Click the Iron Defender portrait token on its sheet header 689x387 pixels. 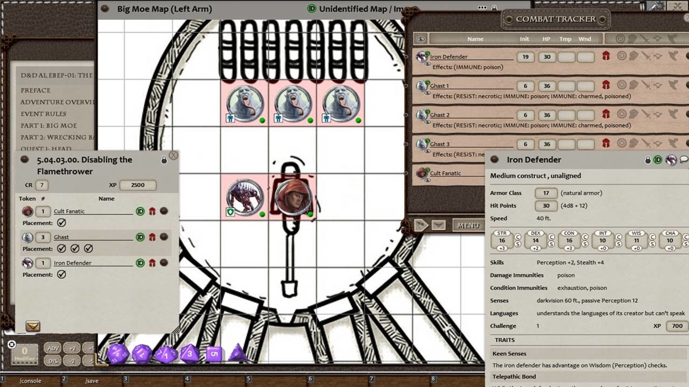click(670, 160)
